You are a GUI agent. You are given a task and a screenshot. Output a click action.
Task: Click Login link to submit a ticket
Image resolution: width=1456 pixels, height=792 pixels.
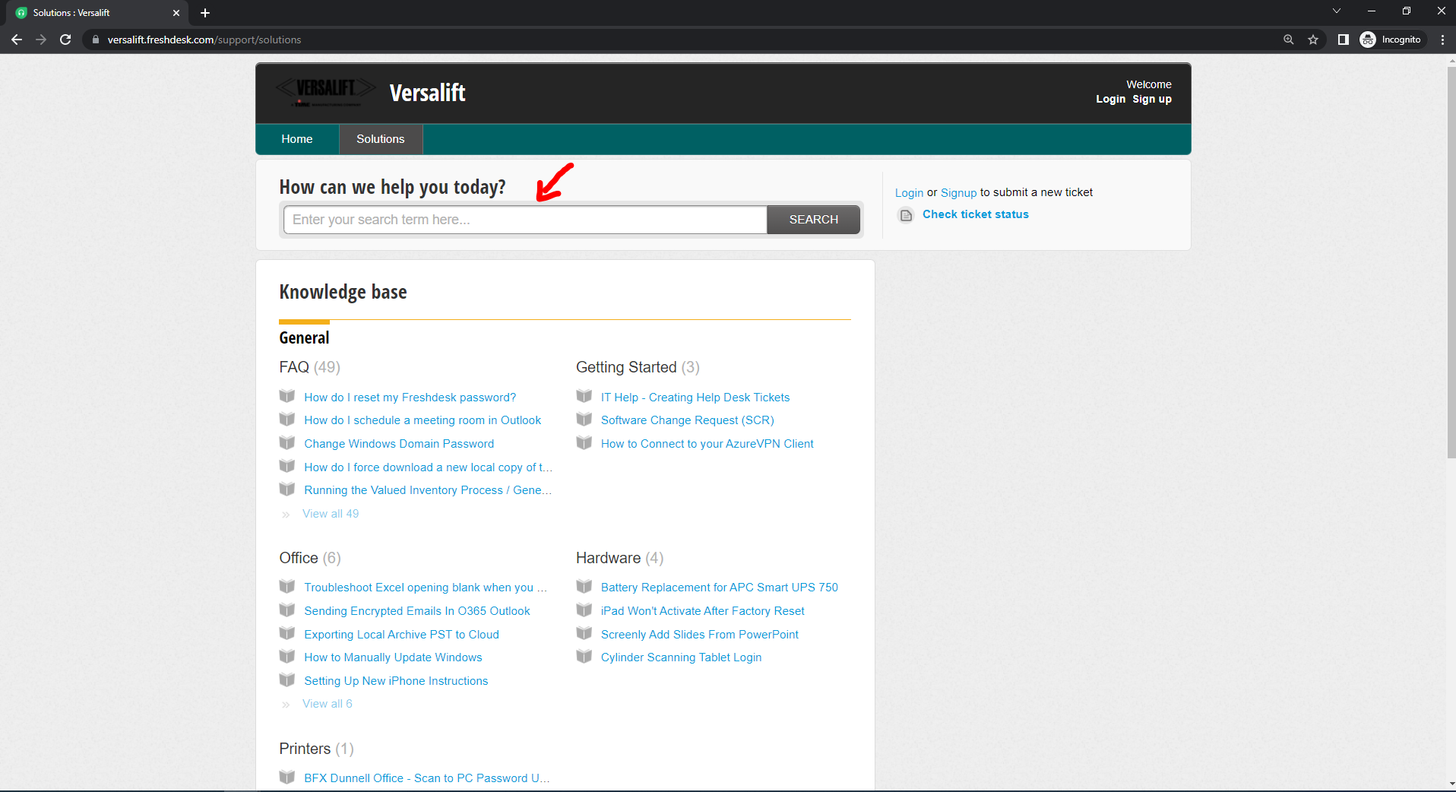click(909, 193)
